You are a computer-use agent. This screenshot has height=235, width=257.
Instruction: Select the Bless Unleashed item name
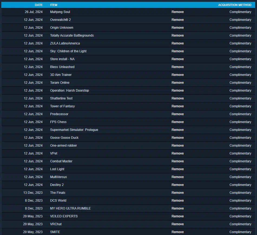pos(62,67)
